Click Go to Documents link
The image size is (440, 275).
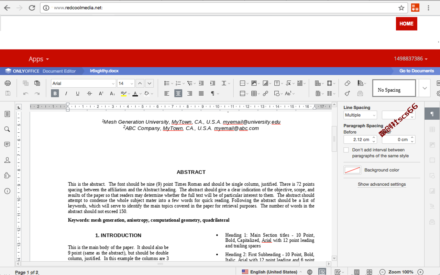[417, 71]
